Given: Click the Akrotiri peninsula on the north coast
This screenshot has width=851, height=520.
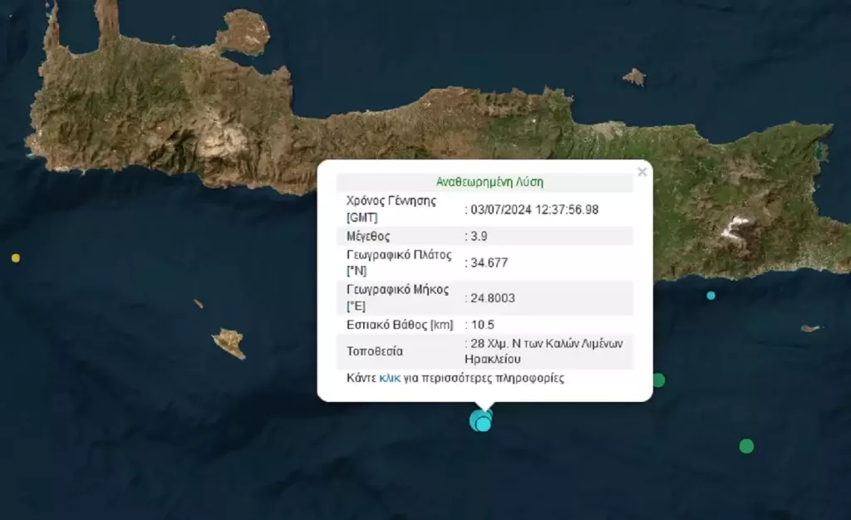Looking at the screenshot, I should 247,32.
